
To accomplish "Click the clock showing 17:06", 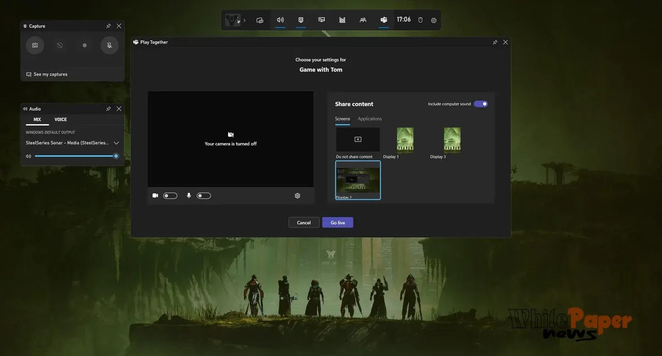I will coord(404,20).
